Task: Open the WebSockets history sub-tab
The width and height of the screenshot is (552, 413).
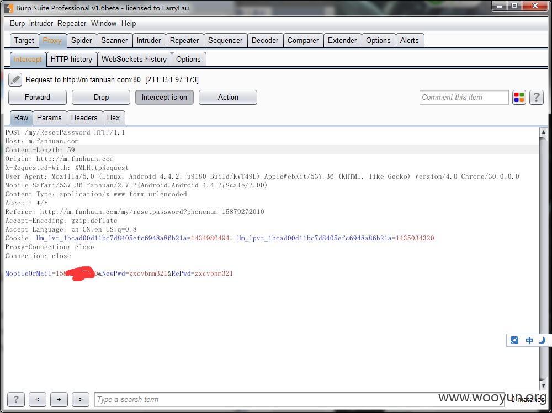Action: coord(134,59)
